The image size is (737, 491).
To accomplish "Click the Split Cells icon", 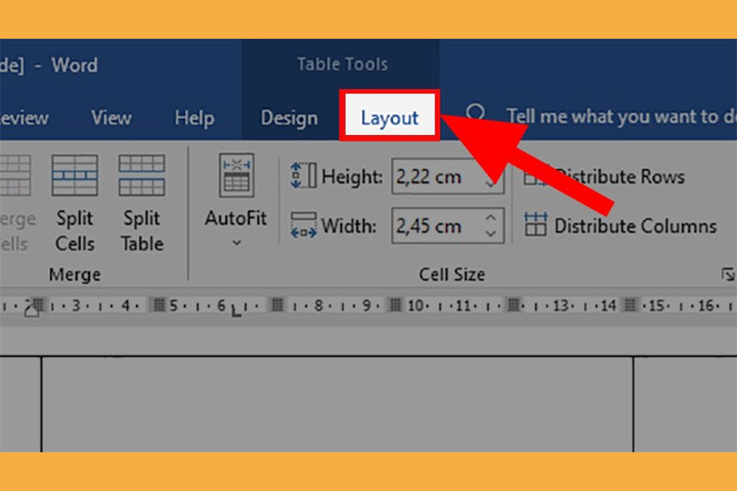I will coord(75,176).
